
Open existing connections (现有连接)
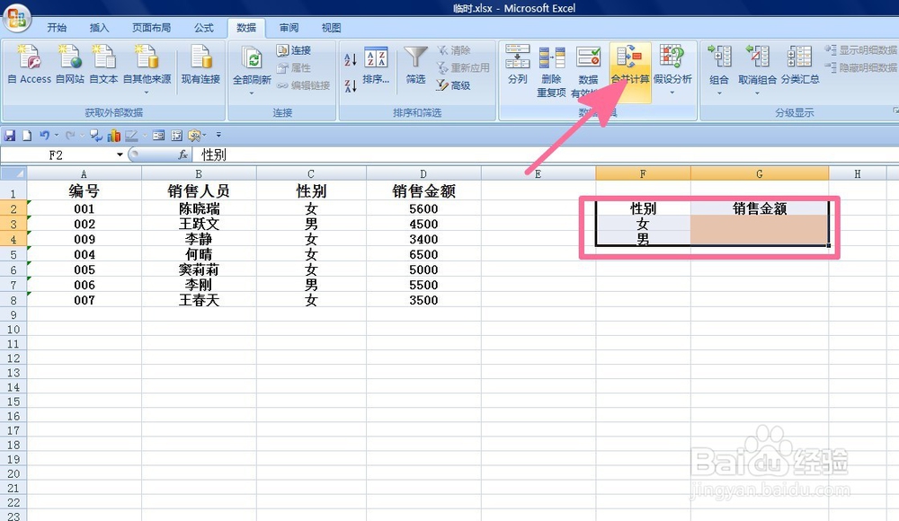pos(200,64)
